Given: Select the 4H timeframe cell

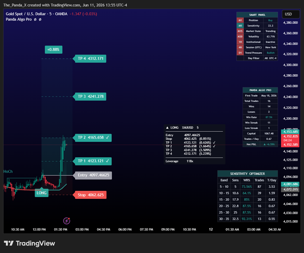Looking at the screenshot, I should (x=240, y=47).
